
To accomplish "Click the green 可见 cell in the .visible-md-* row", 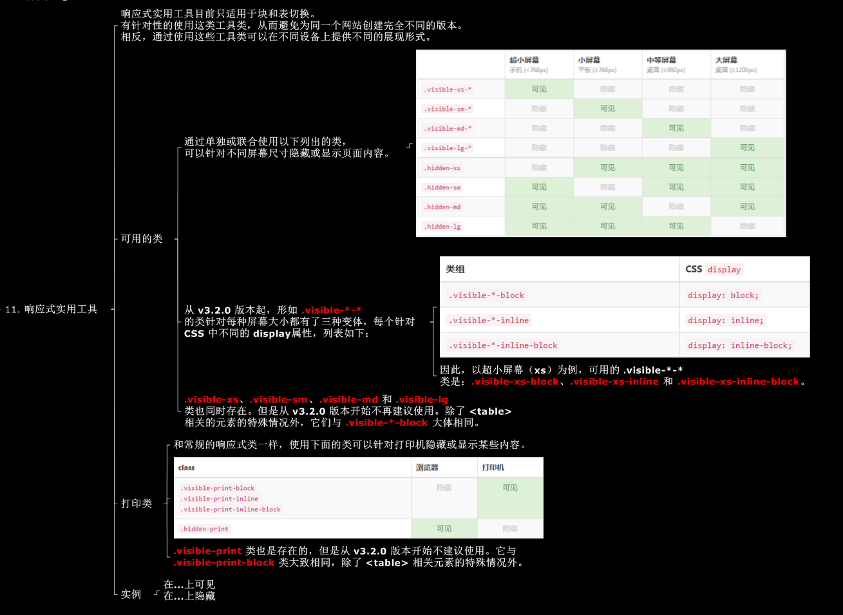I will tap(676, 128).
